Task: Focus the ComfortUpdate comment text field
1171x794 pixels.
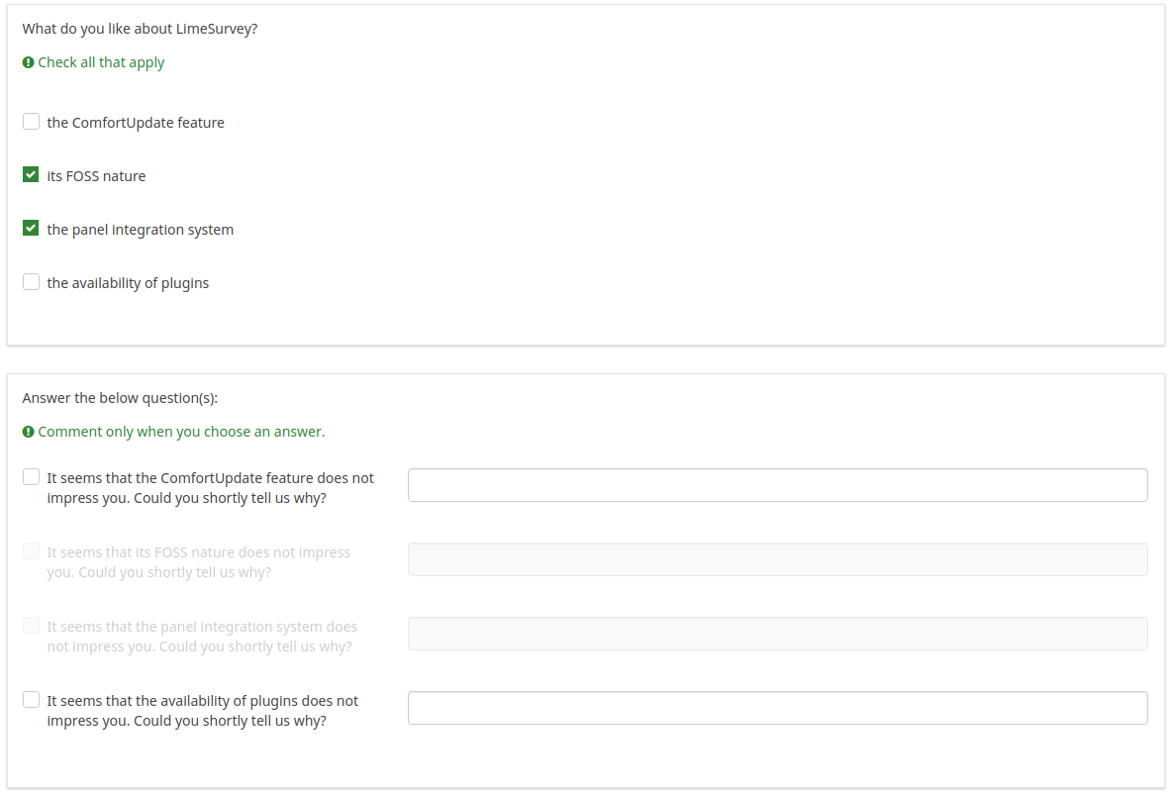Action: tap(777, 485)
